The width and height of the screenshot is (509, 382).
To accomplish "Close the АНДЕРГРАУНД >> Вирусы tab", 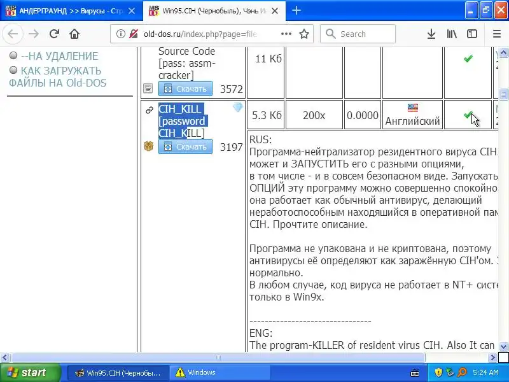I will (132, 11).
